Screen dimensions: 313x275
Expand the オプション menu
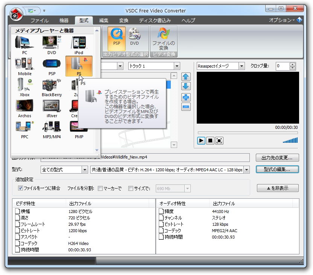(282, 20)
